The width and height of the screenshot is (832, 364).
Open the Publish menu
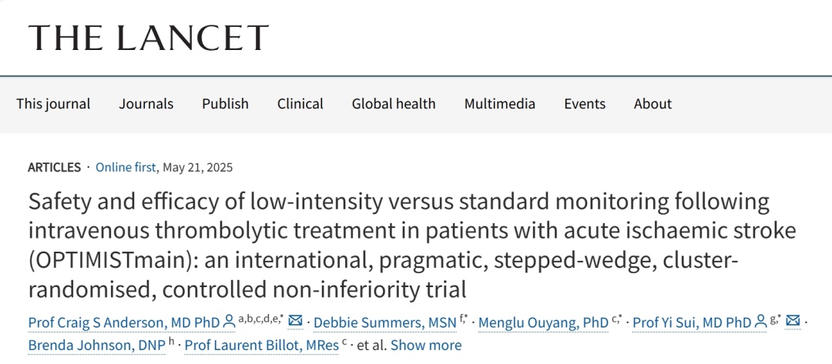225,103
